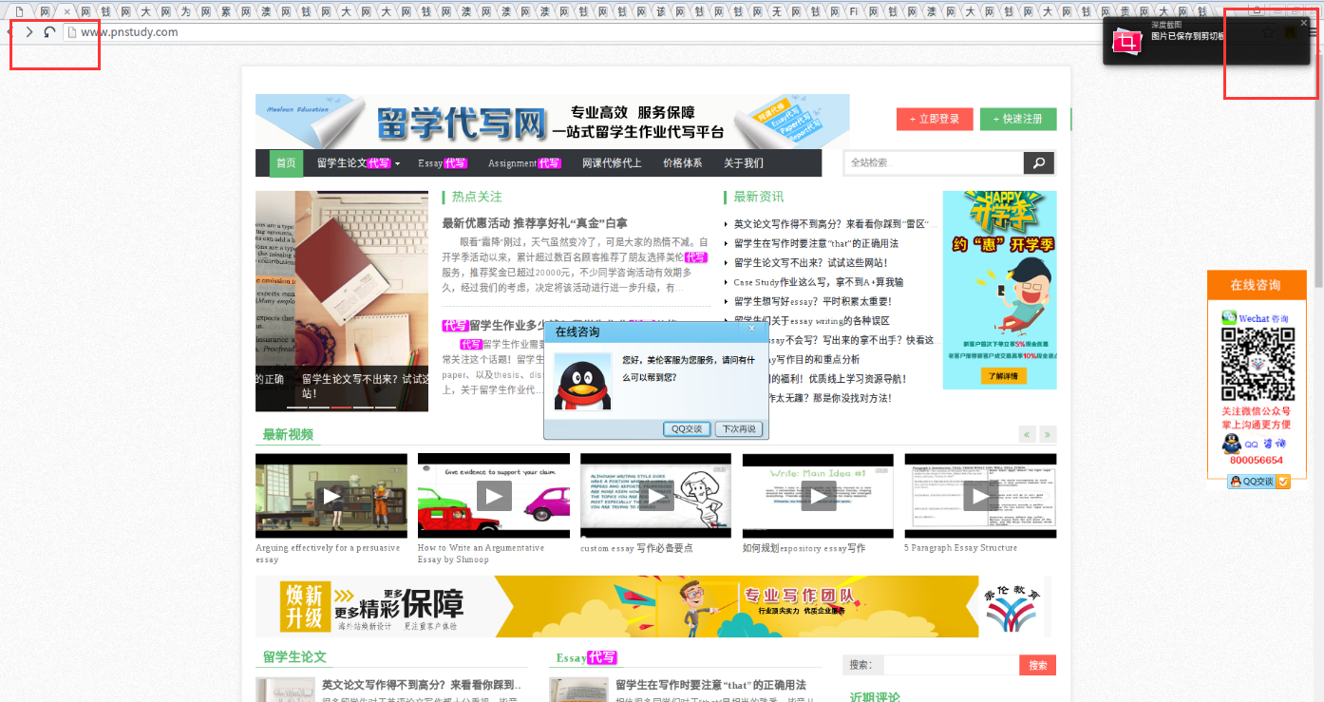Click the magnifier search icon button
Viewport: 1324px width, 702px height.
1039,163
